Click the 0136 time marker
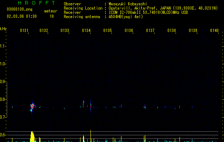224x142 pixels. 129,31
